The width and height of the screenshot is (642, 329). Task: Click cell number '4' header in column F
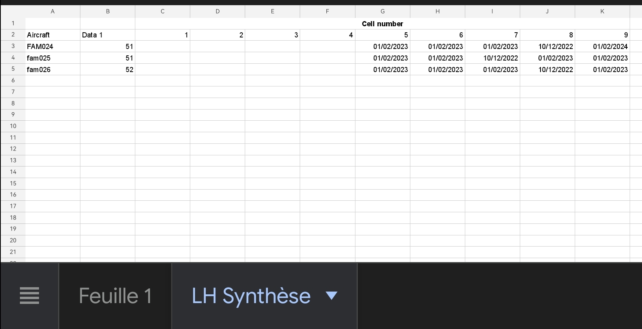tap(328, 35)
